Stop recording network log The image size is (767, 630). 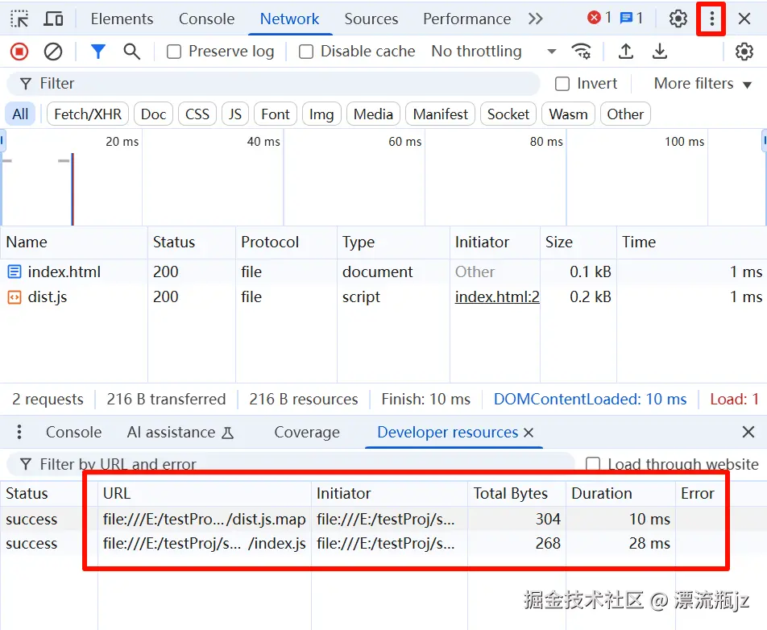tap(19, 52)
